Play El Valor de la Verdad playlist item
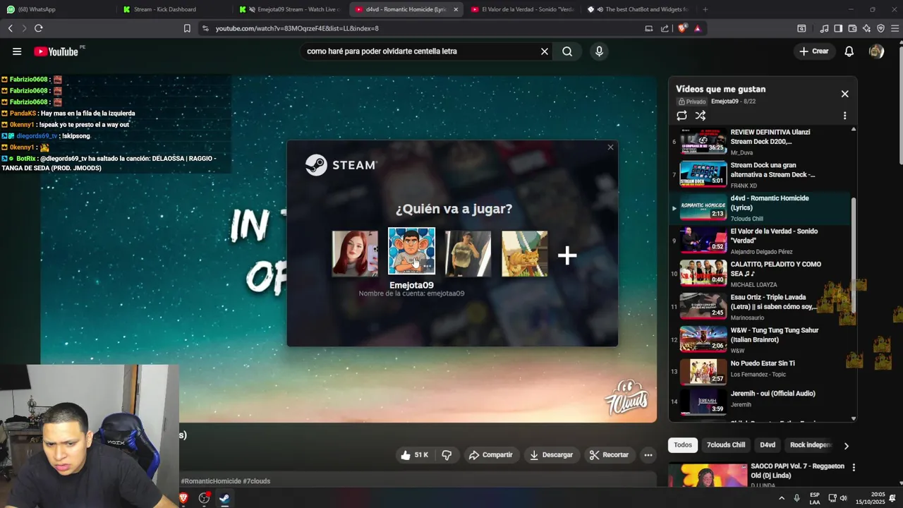This screenshot has width=903, height=508. click(760, 240)
